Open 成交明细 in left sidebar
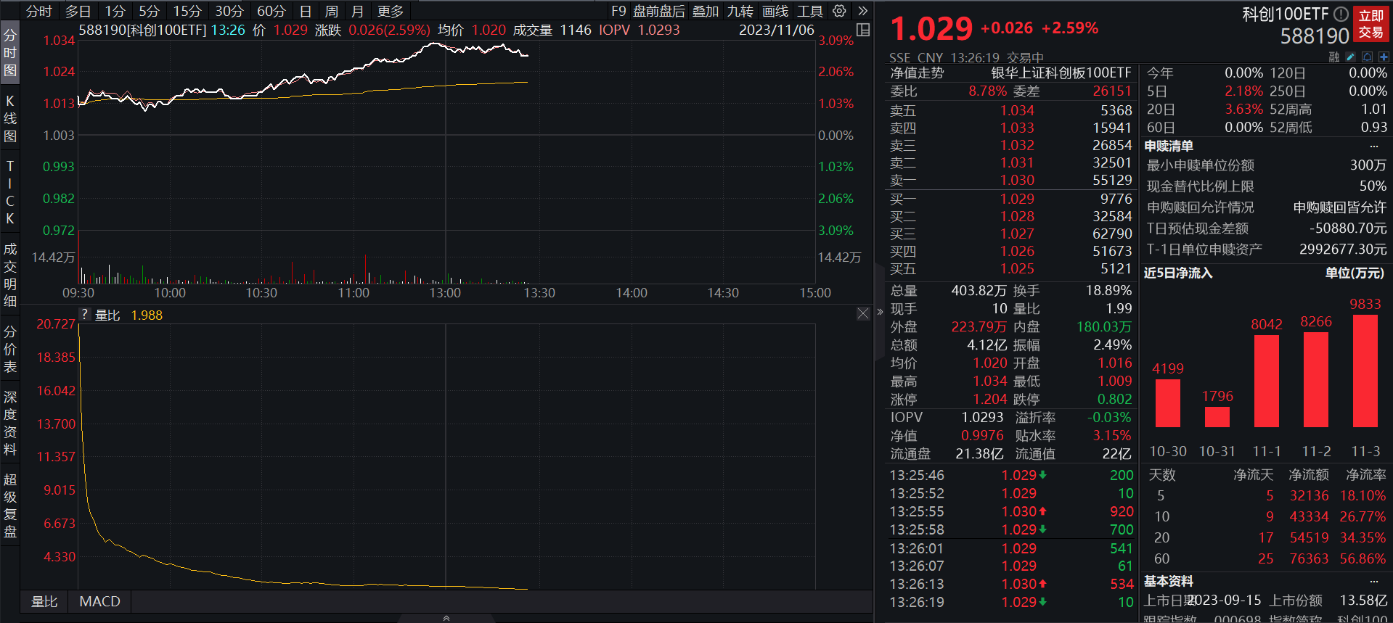This screenshot has height=623, width=1393. click(10, 275)
